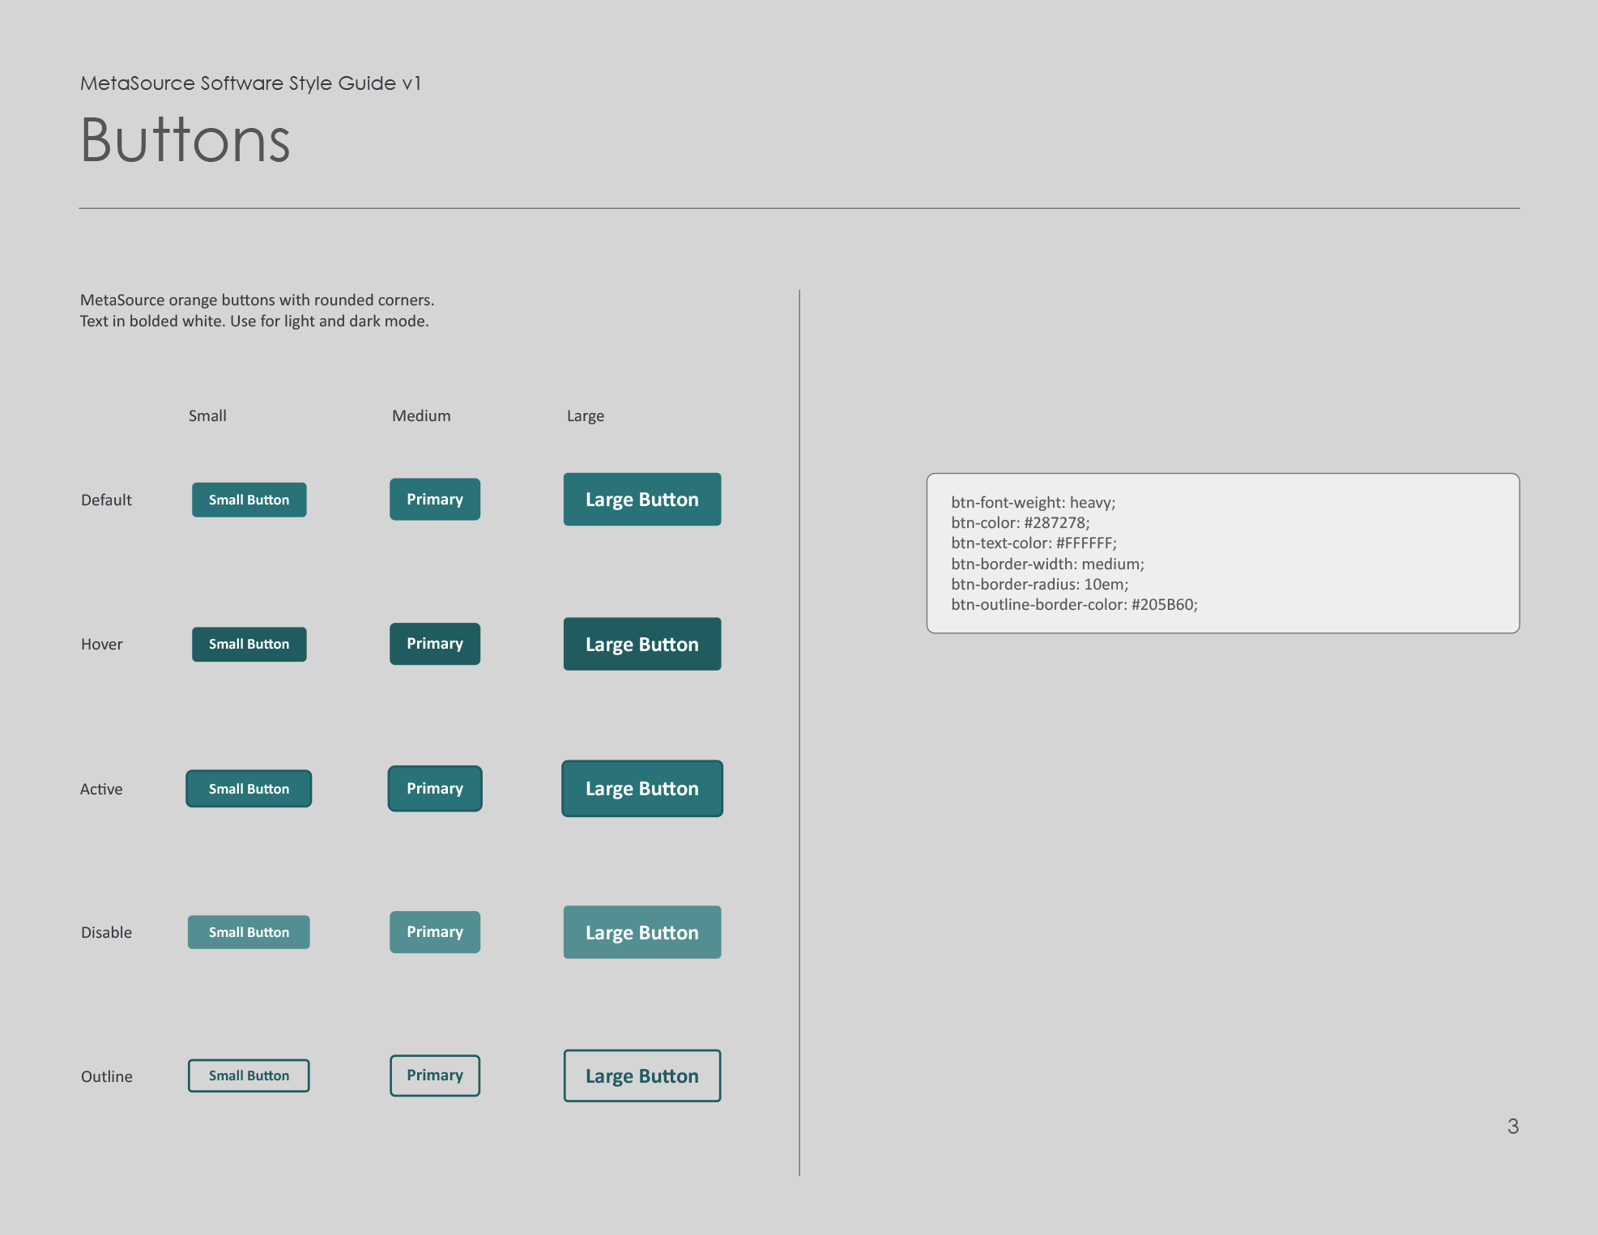Click the disabled Small Button
The image size is (1598, 1235).
(248, 931)
